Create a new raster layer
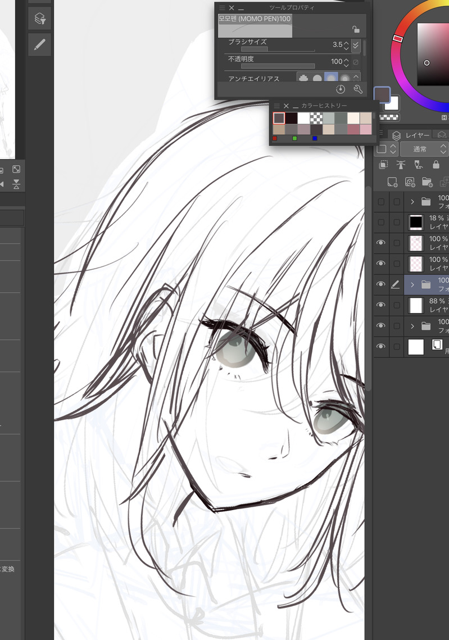449x640 pixels. pos(392,182)
